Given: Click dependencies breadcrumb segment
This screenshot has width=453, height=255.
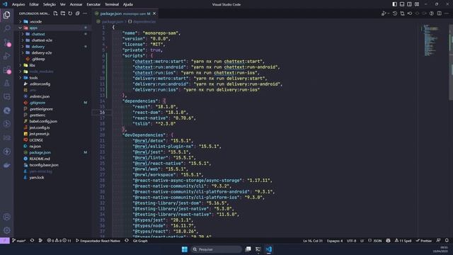Looking at the screenshot, I should pos(144,22).
